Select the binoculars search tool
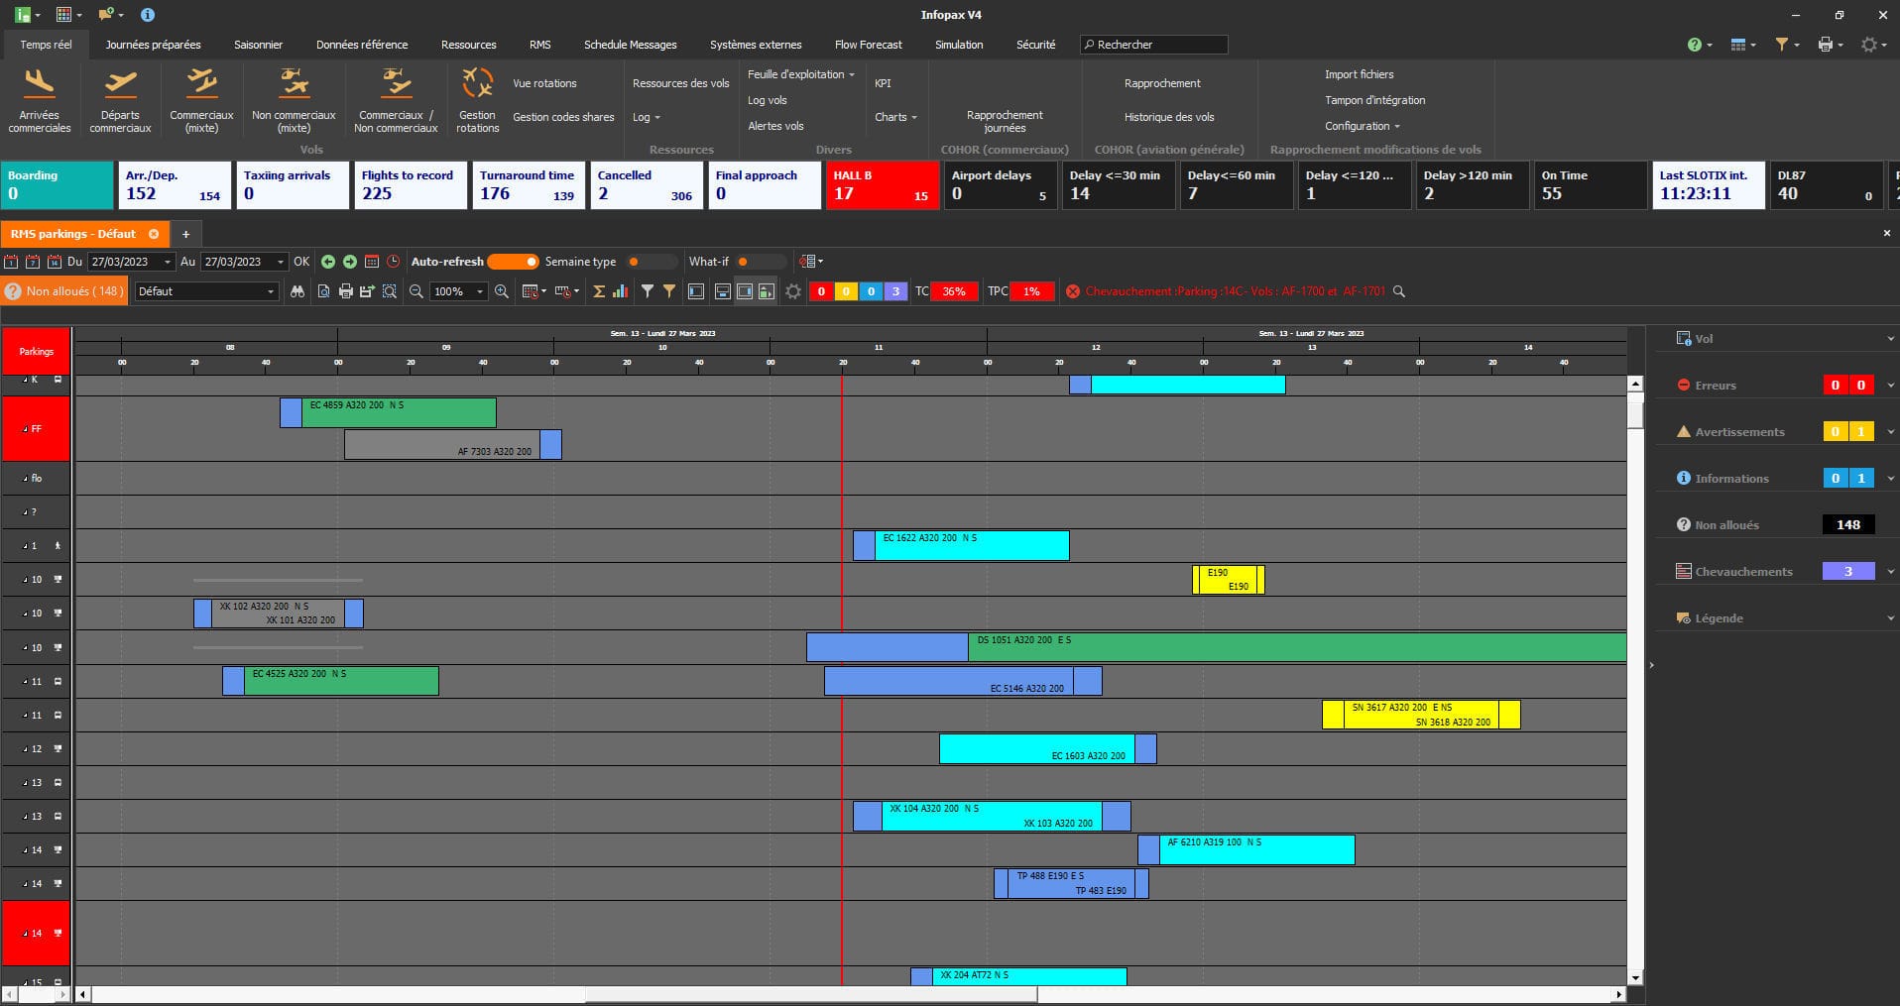 click(x=297, y=291)
